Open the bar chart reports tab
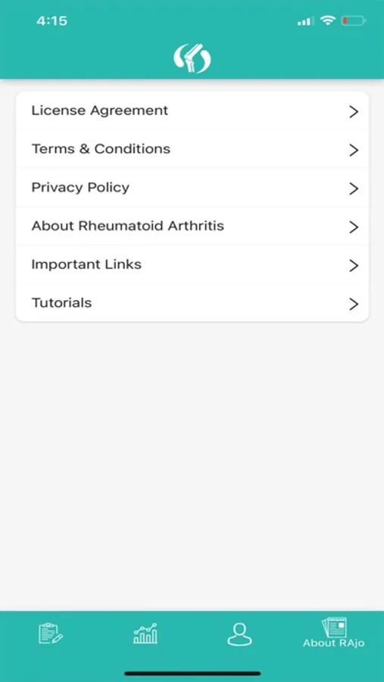The width and height of the screenshot is (384, 682). click(145, 634)
